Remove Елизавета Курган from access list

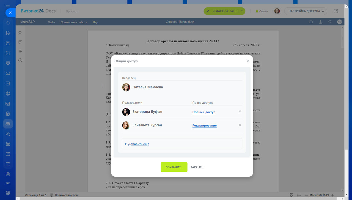pyautogui.click(x=240, y=125)
